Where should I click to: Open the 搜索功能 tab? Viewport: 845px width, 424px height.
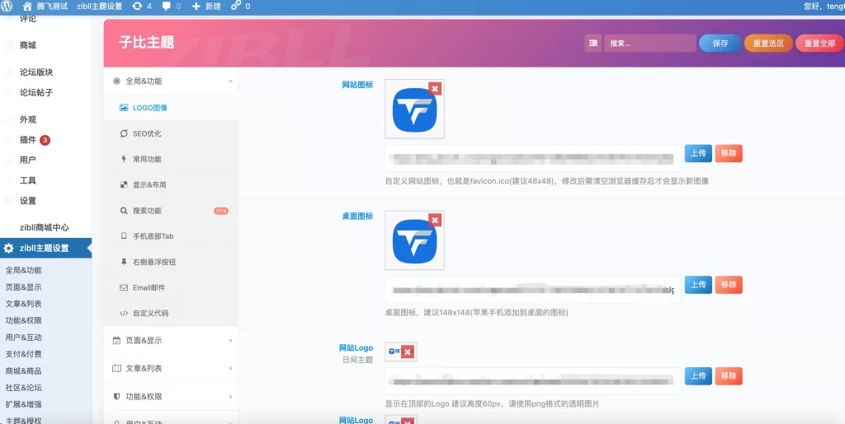click(x=171, y=211)
